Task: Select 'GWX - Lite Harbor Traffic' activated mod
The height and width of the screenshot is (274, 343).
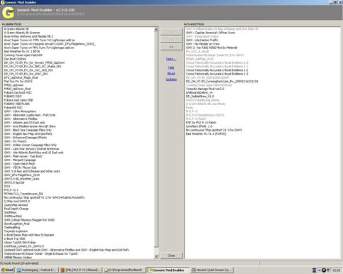Action: click(202, 40)
